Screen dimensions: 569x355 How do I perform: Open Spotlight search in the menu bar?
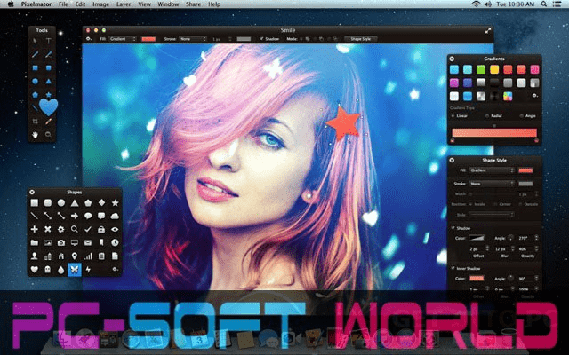[x=543, y=4]
